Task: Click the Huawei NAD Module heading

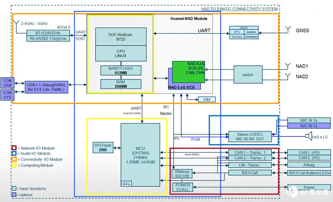Action: (189, 19)
